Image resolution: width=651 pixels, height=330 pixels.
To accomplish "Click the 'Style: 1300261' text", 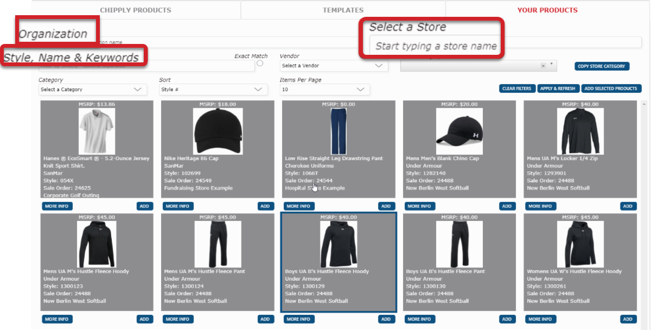I will click(x=547, y=286).
